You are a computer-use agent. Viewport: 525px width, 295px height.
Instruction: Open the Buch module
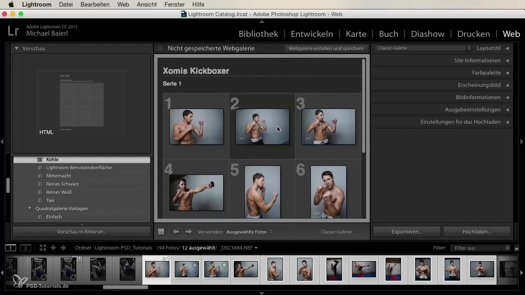click(388, 34)
